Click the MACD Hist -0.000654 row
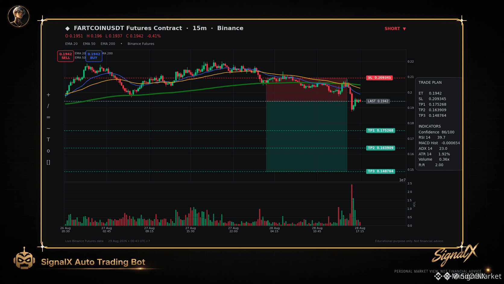 [x=439, y=143]
